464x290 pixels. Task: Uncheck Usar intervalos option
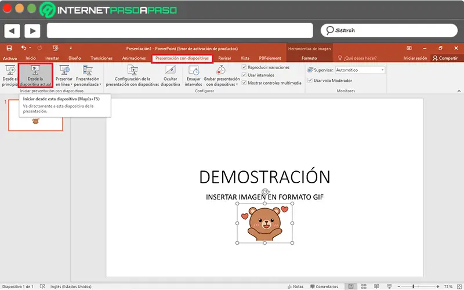tap(244, 75)
